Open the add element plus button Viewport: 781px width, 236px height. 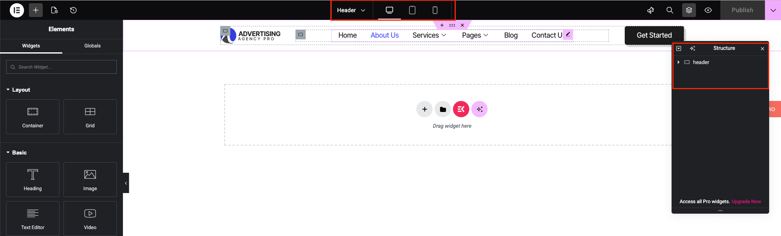pyautogui.click(x=36, y=10)
